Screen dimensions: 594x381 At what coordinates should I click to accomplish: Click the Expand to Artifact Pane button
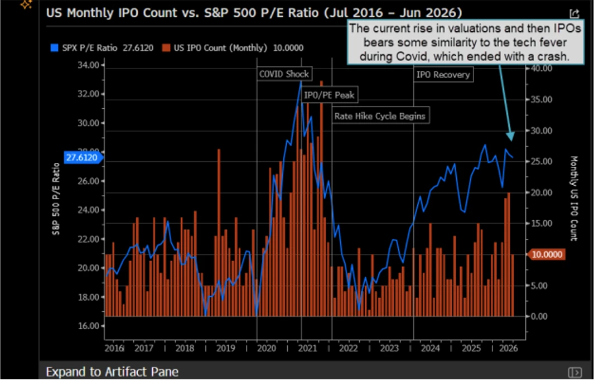(112, 372)
